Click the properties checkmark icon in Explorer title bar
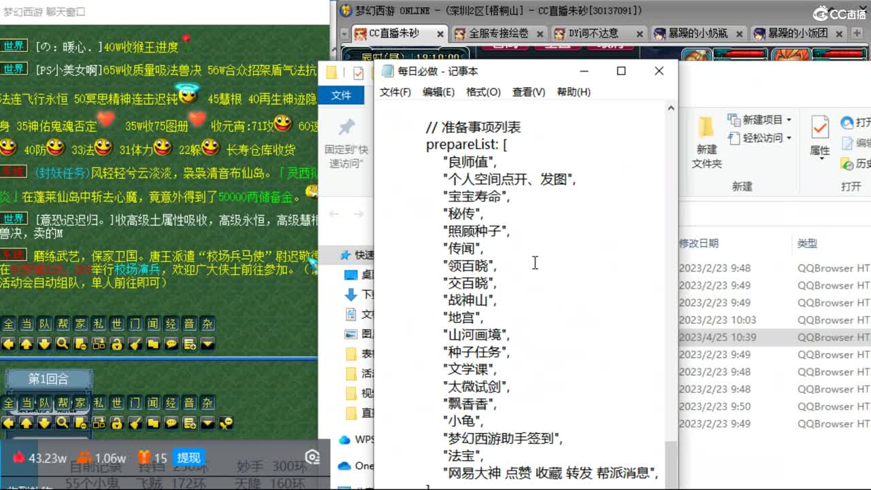 coord(359,73)
